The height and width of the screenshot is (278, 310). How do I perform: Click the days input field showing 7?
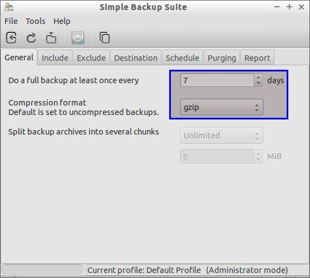point(217,80)
